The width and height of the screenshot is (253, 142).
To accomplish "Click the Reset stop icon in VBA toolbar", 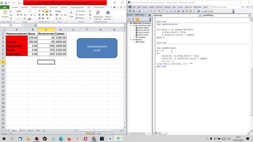I will pos(175,11).
